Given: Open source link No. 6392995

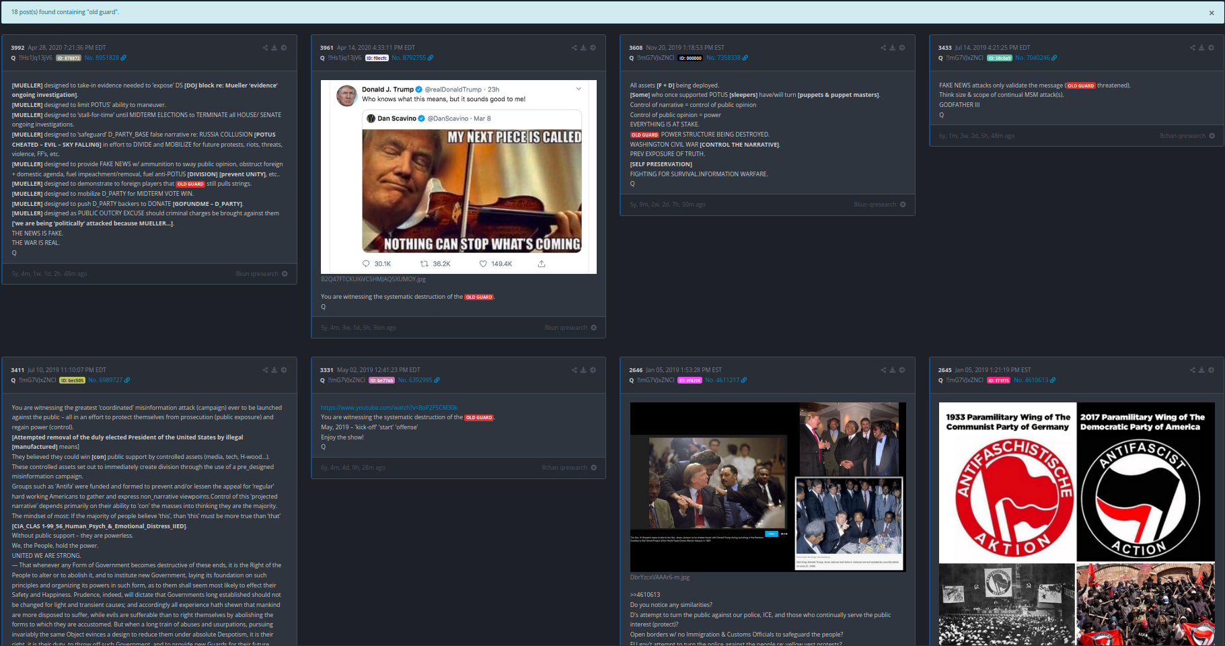Looking at the screenshot, I should pos(418,380).
